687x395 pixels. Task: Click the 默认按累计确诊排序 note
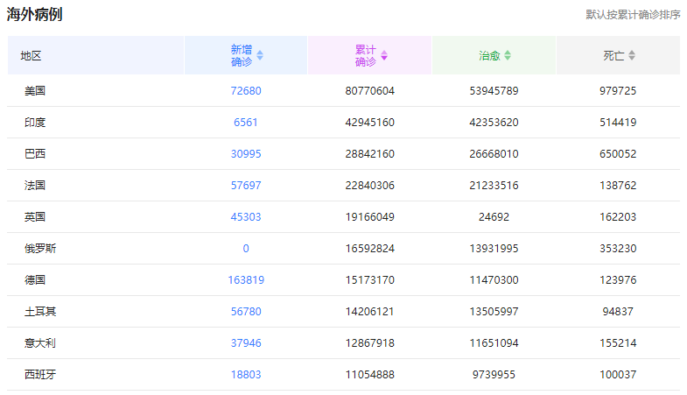(x=633, y=15)
